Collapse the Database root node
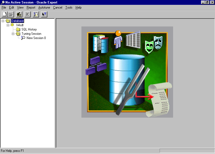Image resolution: width=215 pixels, height=154 pixels. [3, 21]
